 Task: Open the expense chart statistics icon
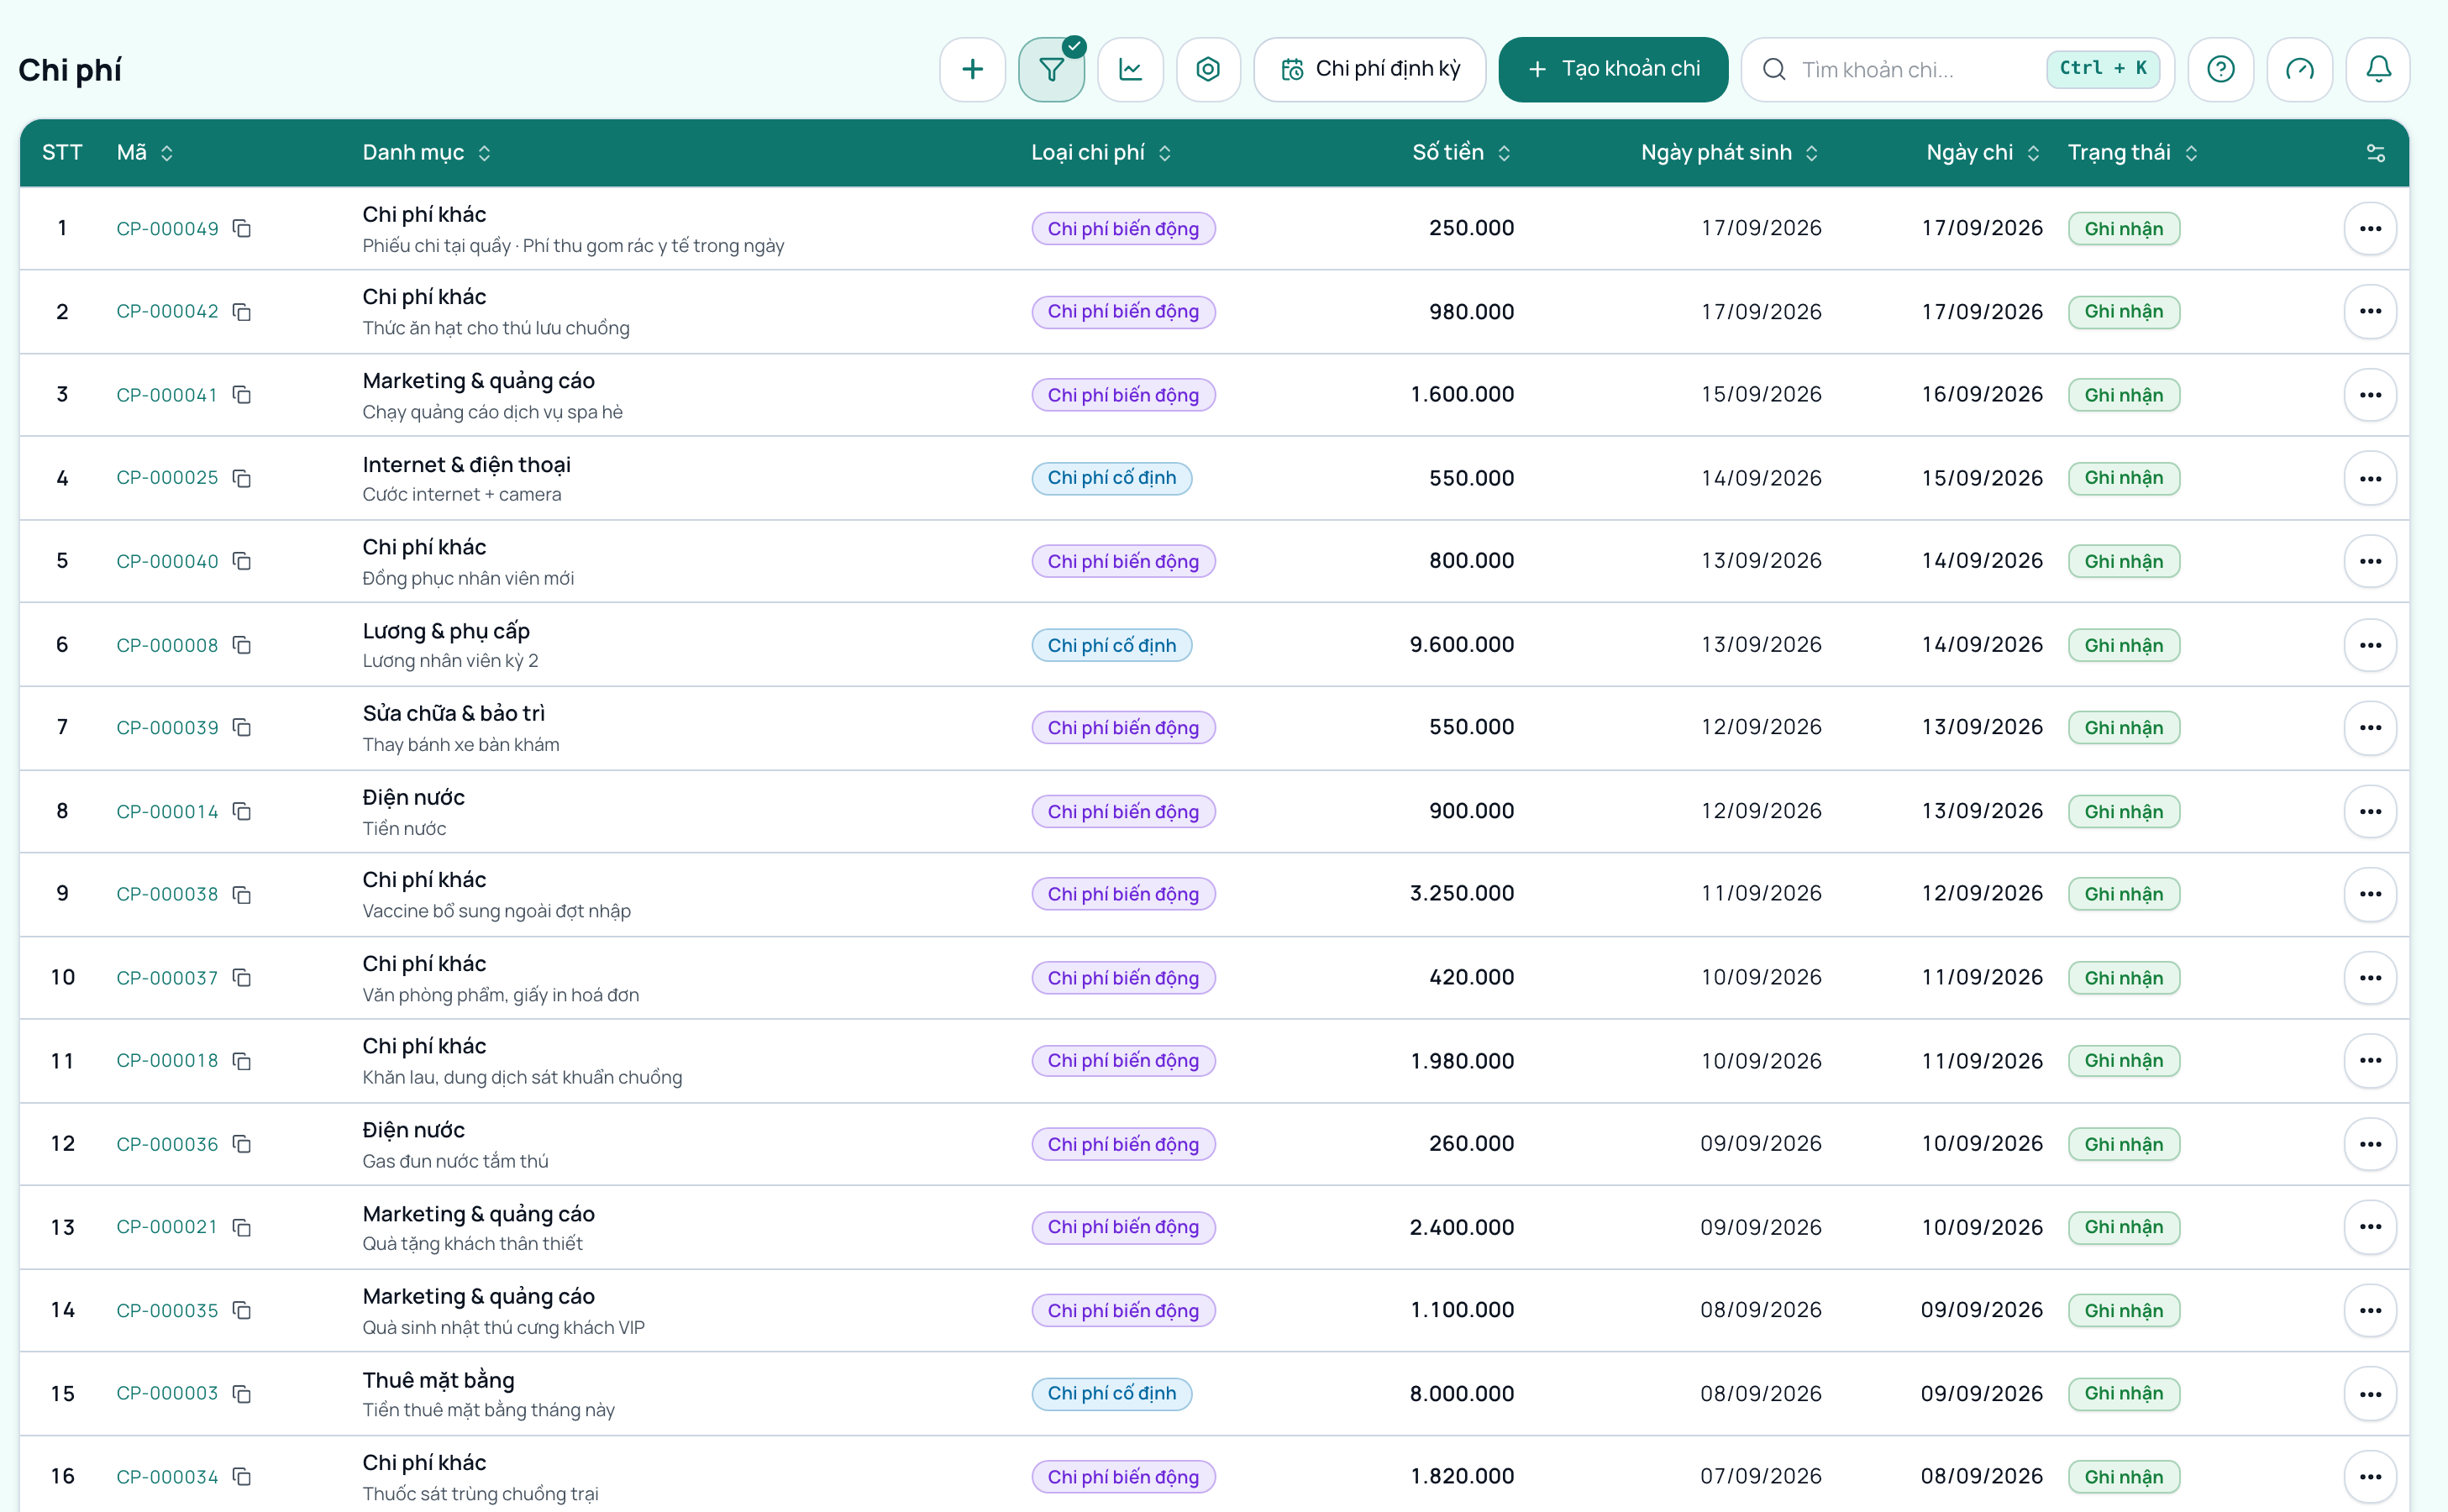pos(1130,69)
